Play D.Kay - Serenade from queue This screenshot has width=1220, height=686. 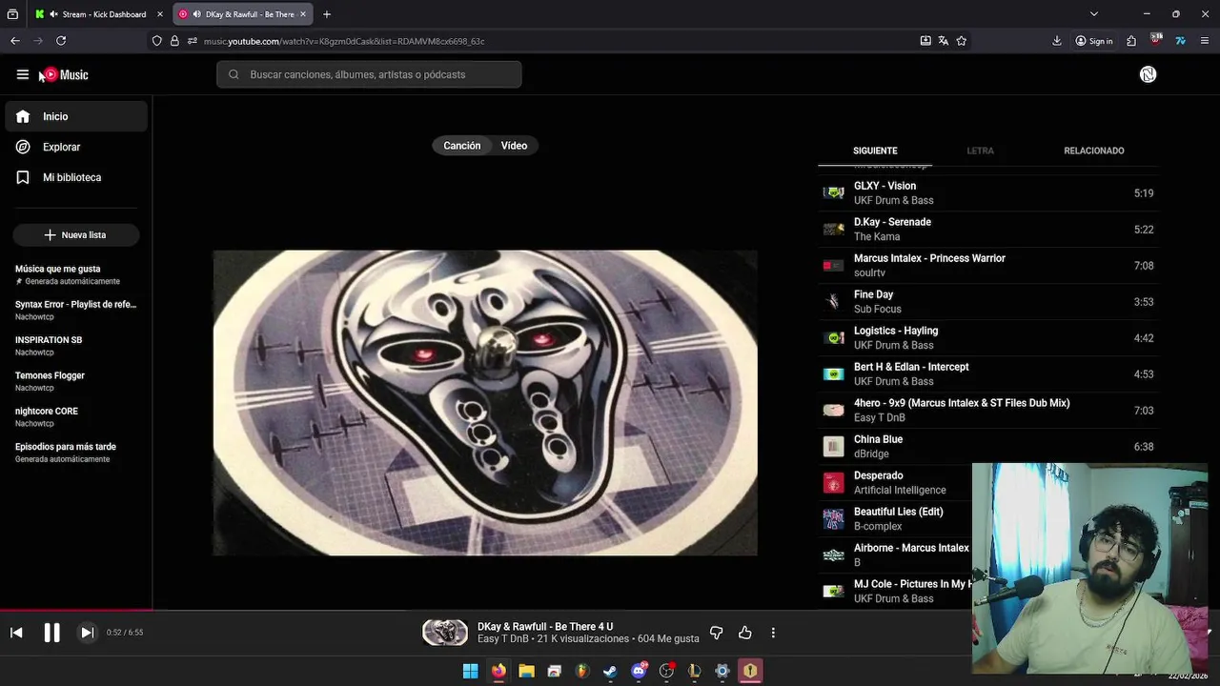click(988, 229)
